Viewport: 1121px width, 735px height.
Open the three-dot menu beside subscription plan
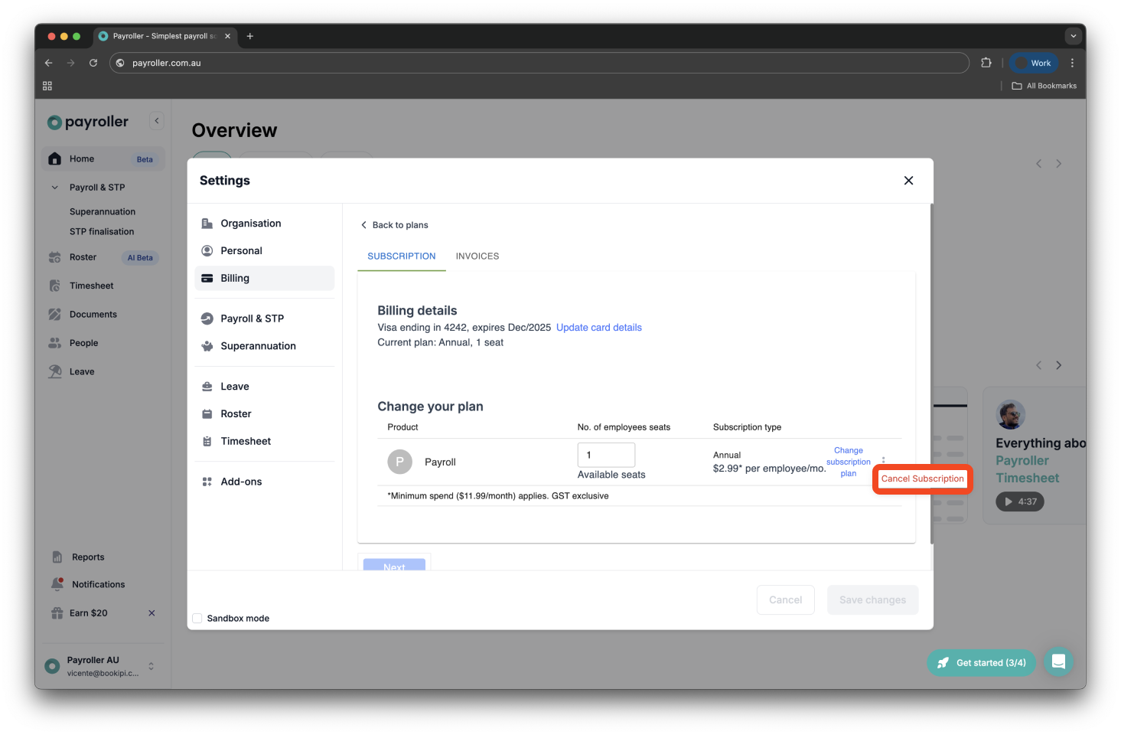[883, 460]
